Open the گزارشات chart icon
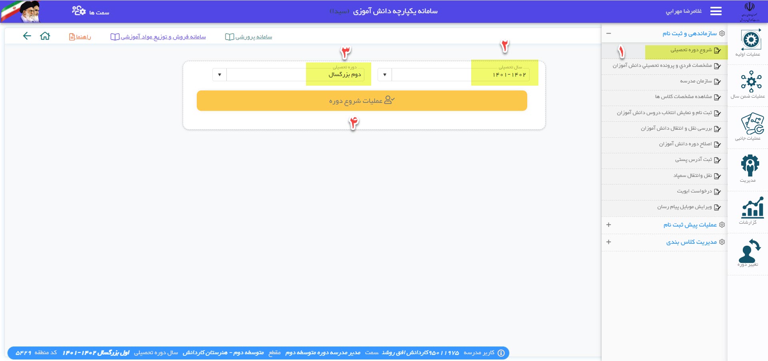Image resolution: width=768 pixels, height=361 pixels. (752, 207)
